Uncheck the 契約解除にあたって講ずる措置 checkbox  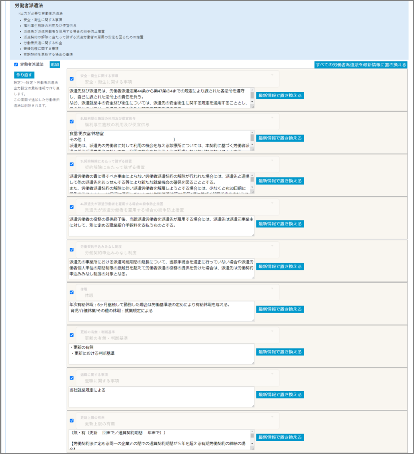click(72, 164)
